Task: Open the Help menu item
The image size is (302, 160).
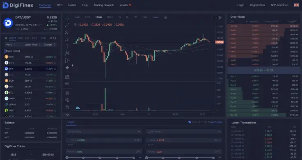Action: [x=85, y=5]
